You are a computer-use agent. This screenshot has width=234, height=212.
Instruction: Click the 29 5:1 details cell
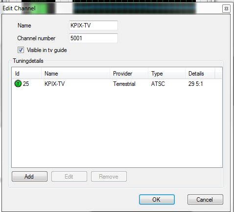coord(195,84)
